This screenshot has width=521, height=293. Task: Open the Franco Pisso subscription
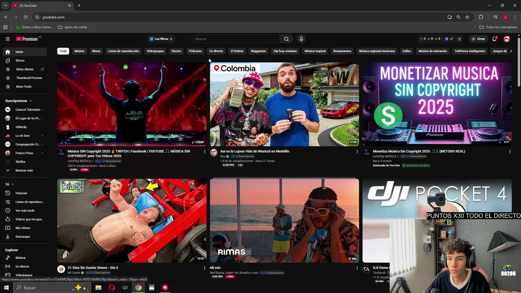coord(25,153)
